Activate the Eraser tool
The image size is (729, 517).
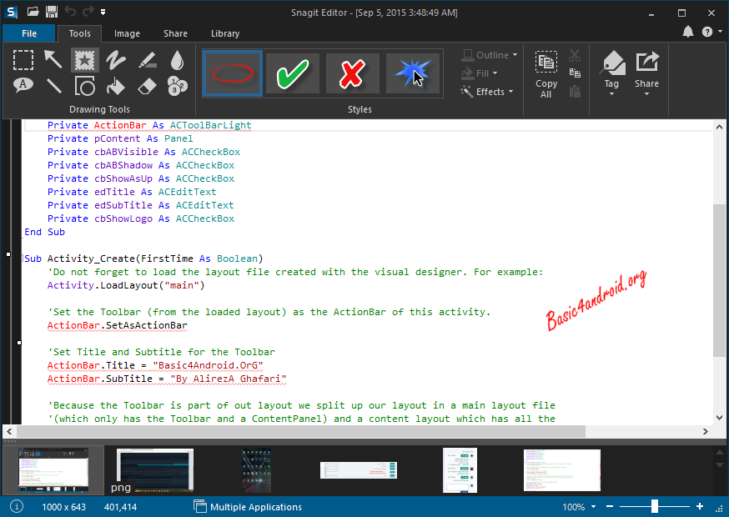tap(147, 85)
